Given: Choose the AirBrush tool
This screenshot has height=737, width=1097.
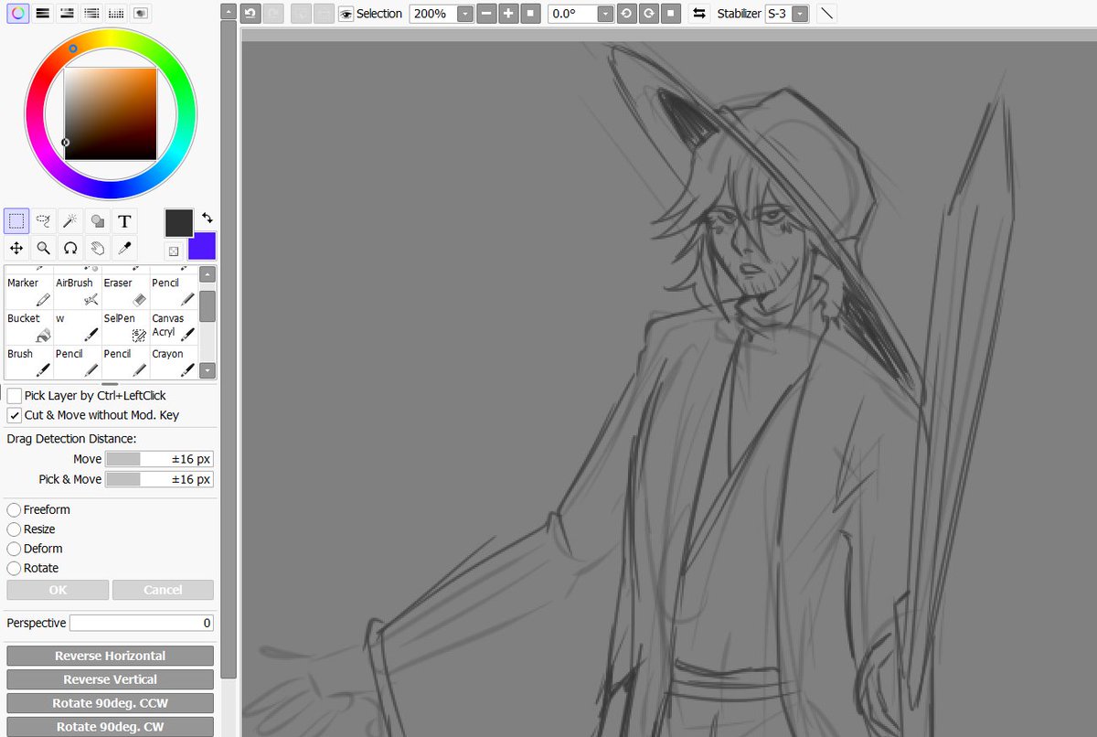Looking at the screenshot, I should pyautogui.click(x=77, y=292).
